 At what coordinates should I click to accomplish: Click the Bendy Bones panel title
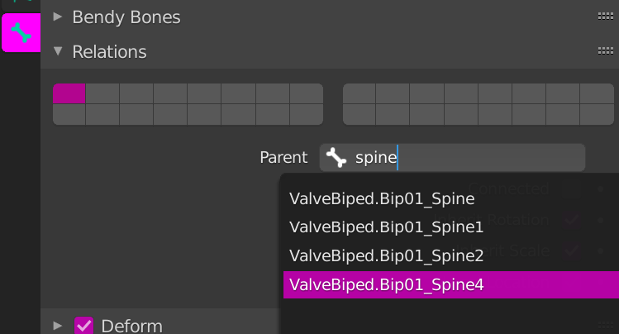tap(126, 17)
